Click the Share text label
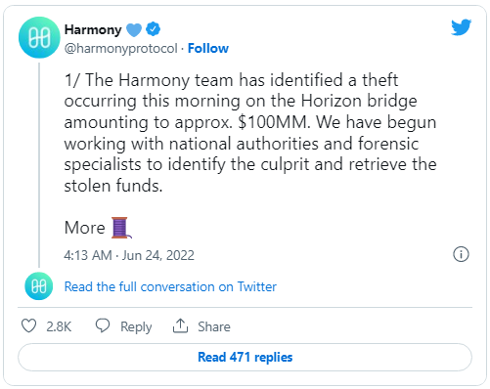This screenshot has width=490, height=389. pos(214,326)
